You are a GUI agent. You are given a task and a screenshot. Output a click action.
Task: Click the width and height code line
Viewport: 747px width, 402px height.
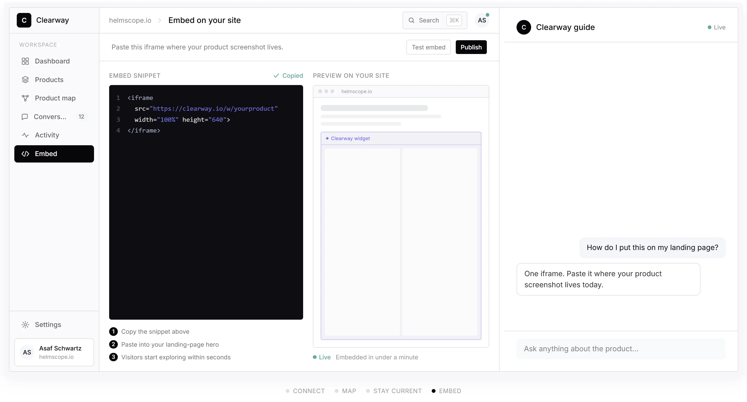click(182, 119)
